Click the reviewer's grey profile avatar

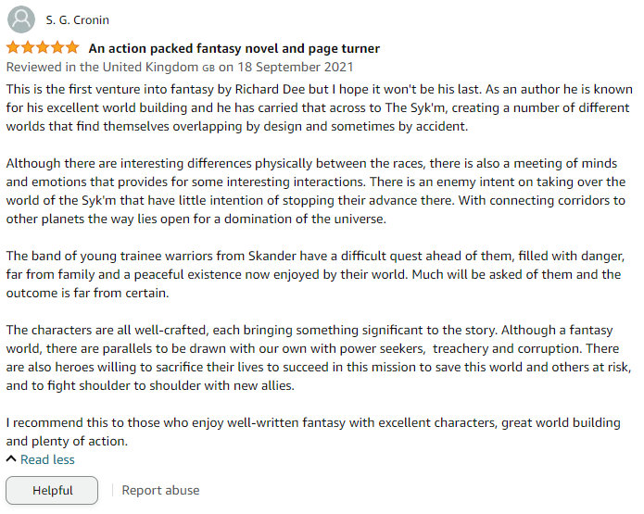point(21,19)
